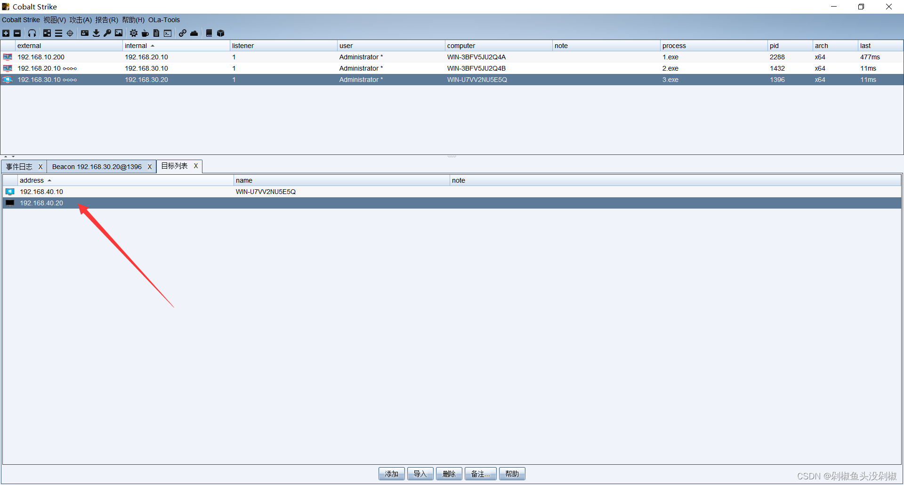Viewport: 904px width, 485px height.
Task: Click the book help icon in toolbar
Action: (x=209, y=33)
